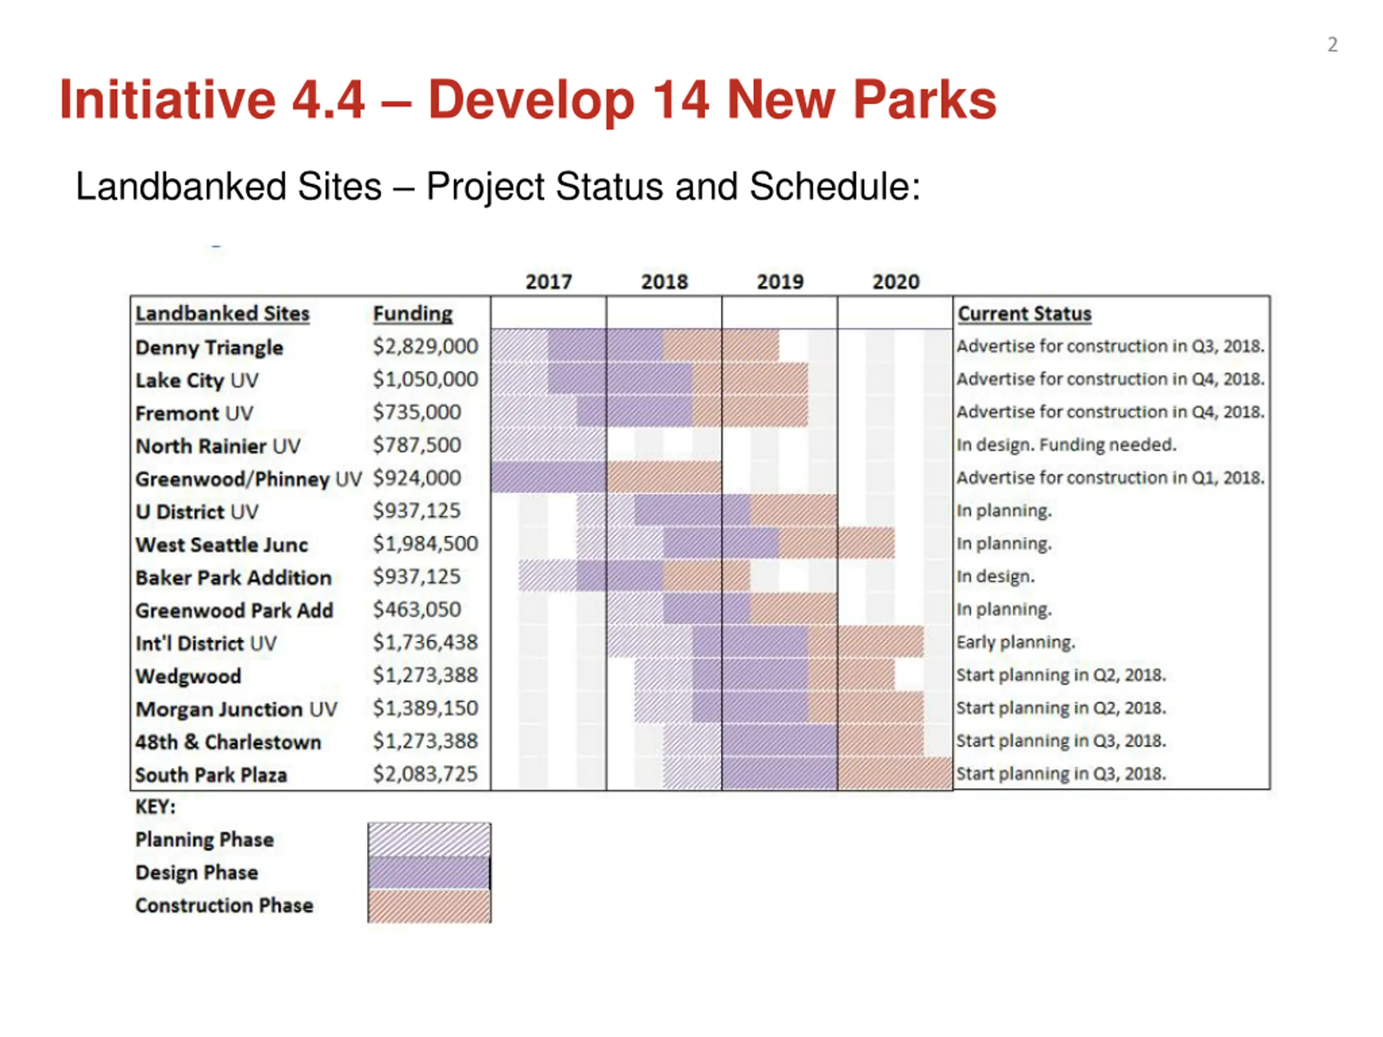
Task: Click Greenwood Park Add 'In planning.' status
Action: [1004, 609]
